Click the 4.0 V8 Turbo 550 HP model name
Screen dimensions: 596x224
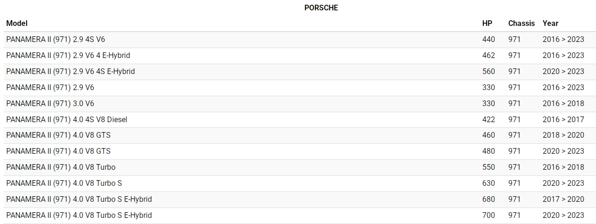point(61,167)
